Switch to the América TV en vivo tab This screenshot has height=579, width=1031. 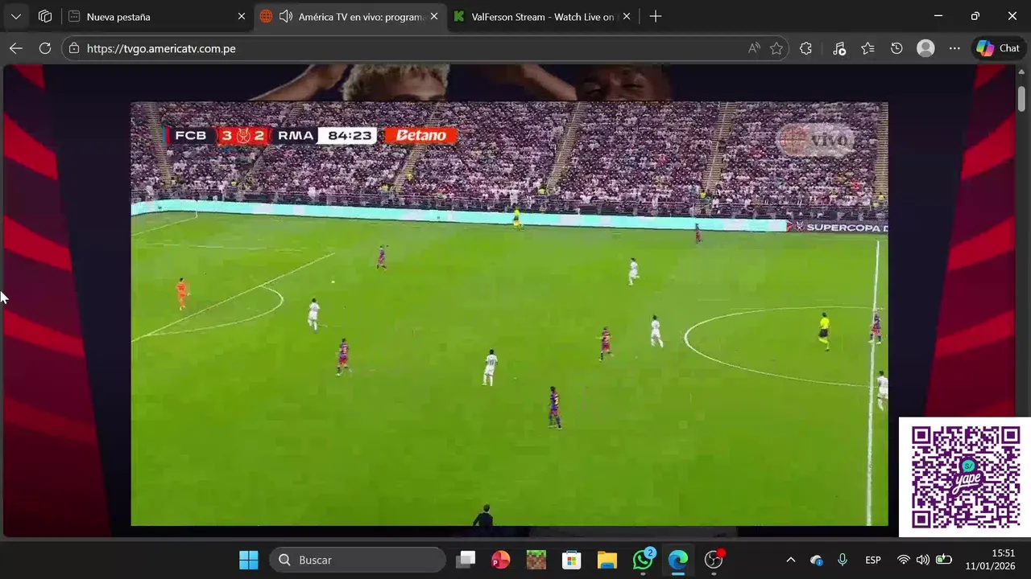pyautogui.click(x=349, y=16)
